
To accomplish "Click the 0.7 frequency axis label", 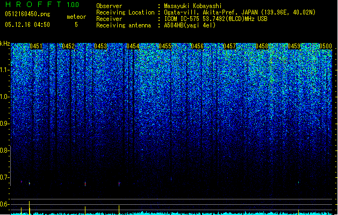I will pos(4,177).
